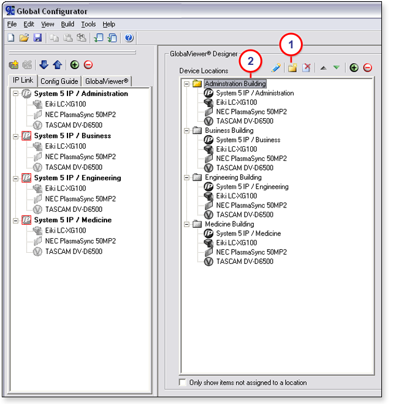
Task: Open the Help question mark icon
Action: point(129,38)
